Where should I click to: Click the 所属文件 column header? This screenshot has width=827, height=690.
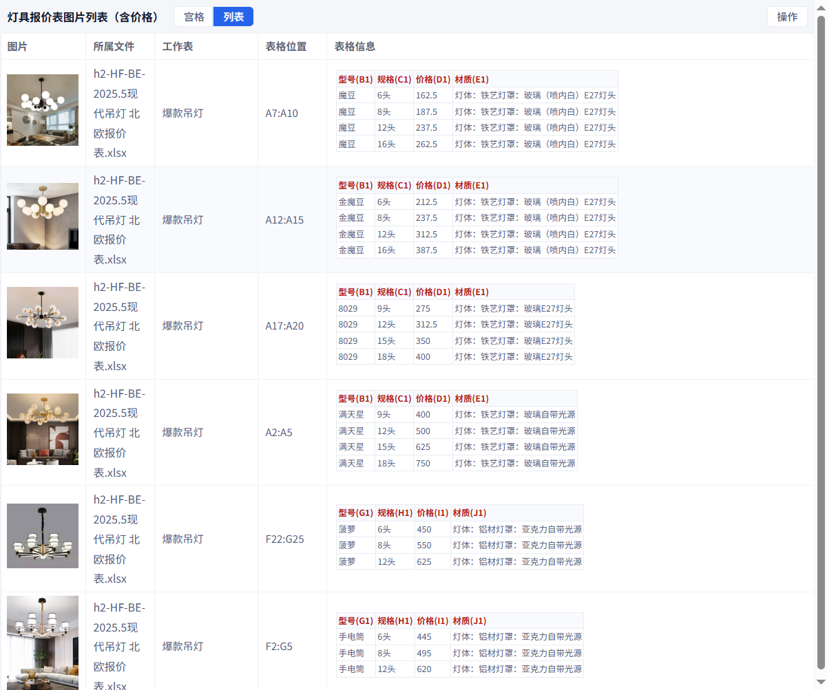114,47
